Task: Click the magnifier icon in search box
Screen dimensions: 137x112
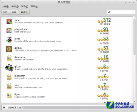Action: pyautogui.click(x=109, y=12)
